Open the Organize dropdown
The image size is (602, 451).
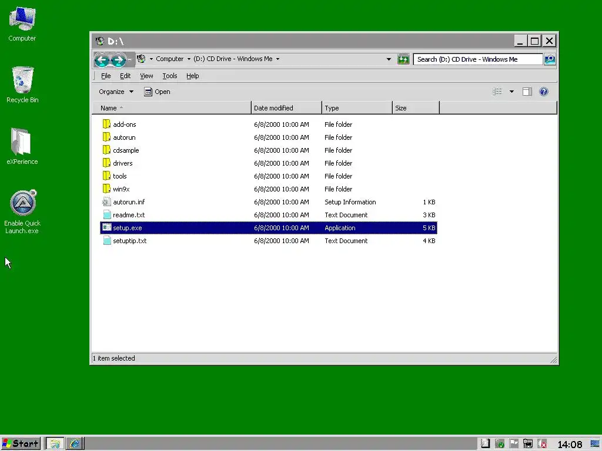click(x=116, y=92)
